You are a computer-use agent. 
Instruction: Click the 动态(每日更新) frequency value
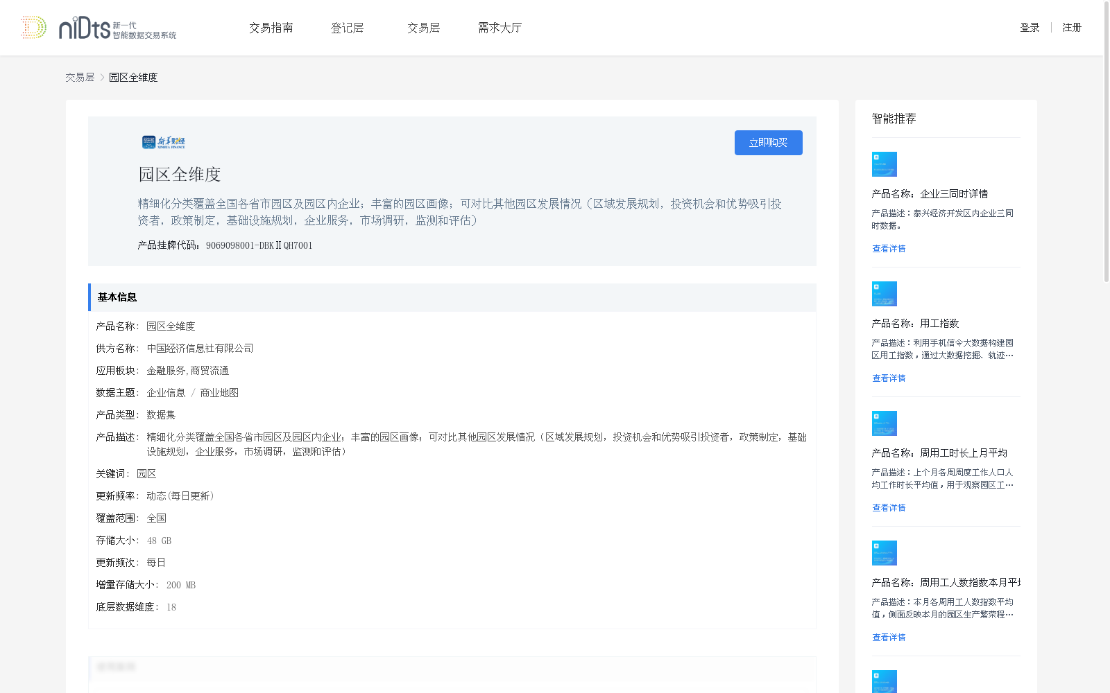pyautogui.click(x=180, y=496)
